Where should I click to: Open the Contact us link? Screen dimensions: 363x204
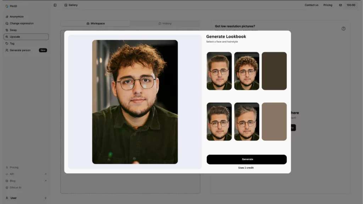pyautogui.click(x=311, y=5)
